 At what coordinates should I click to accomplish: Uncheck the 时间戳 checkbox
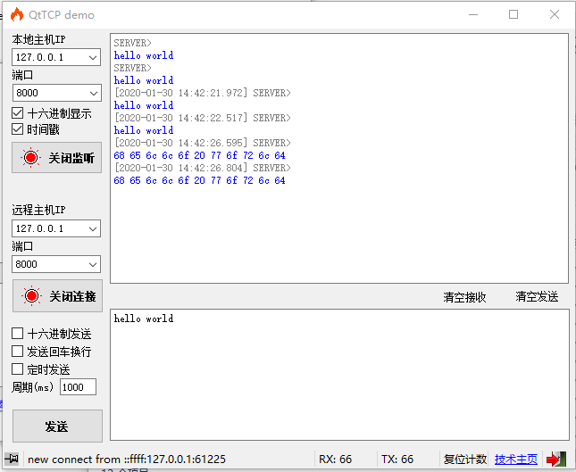(x=17, y=129)
